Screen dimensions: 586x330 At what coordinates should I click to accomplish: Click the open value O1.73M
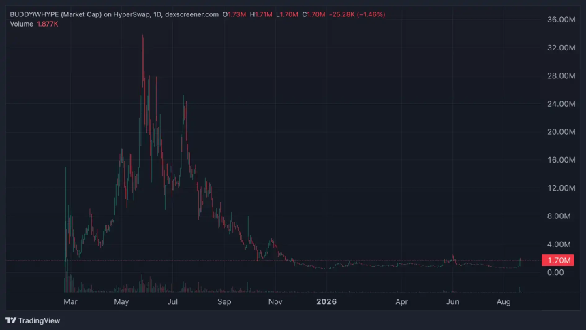coord(234,14)
